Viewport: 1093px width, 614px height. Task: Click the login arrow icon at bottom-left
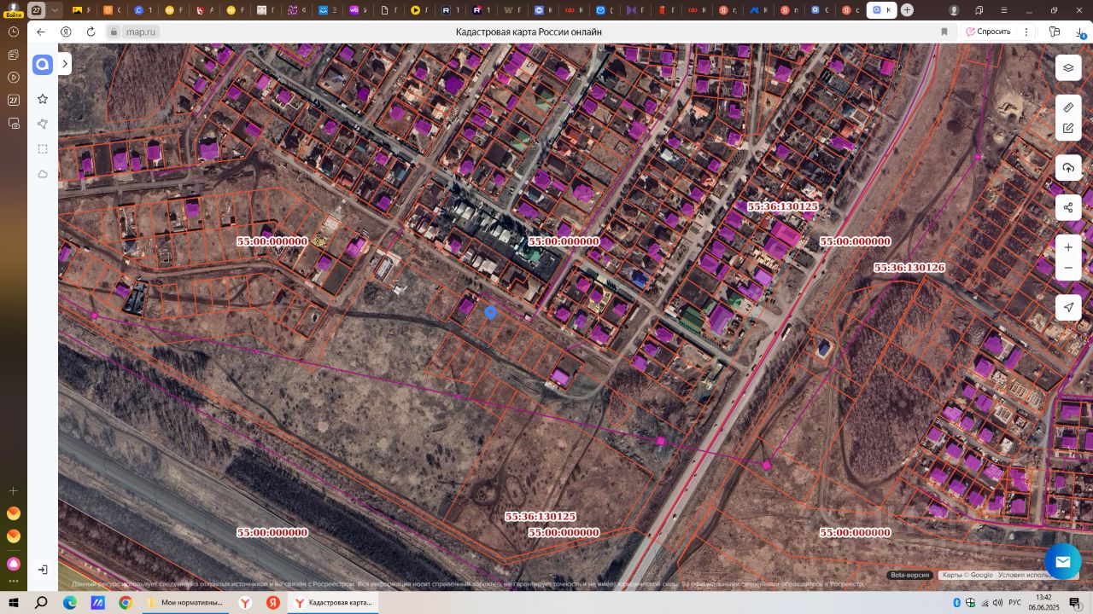tap(43, 569)
